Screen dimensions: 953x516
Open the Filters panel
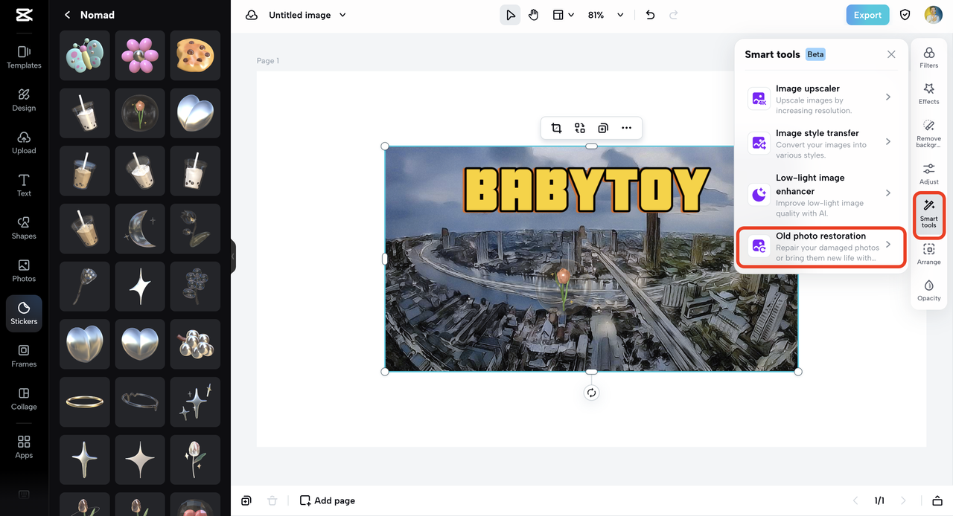tap(929, 57)
